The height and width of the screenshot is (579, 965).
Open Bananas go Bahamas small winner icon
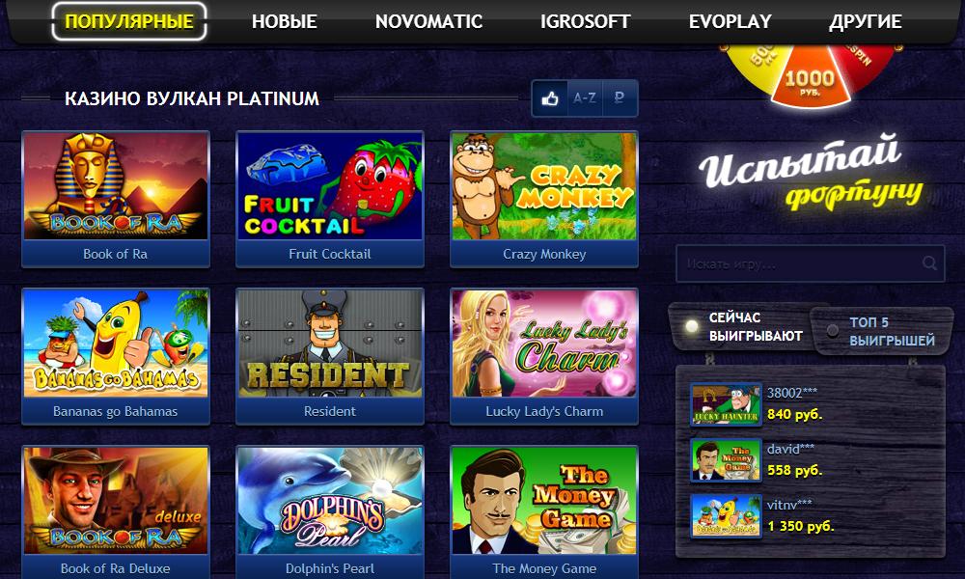click(727, 515)
